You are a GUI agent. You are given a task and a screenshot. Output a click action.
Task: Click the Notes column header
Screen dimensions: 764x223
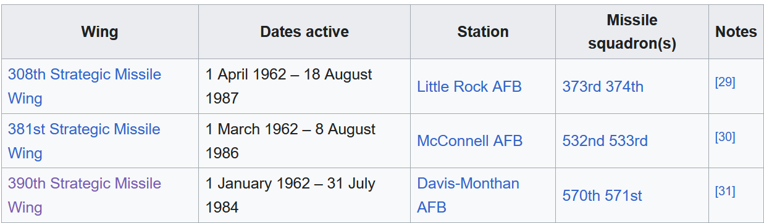(736, 32)
